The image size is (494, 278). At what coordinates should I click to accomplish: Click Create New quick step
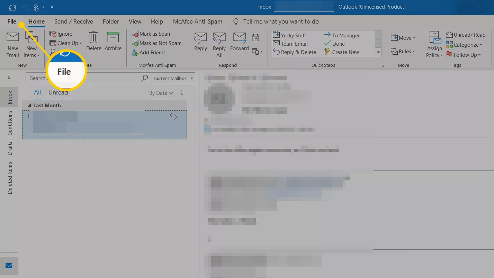coord(341,52)
